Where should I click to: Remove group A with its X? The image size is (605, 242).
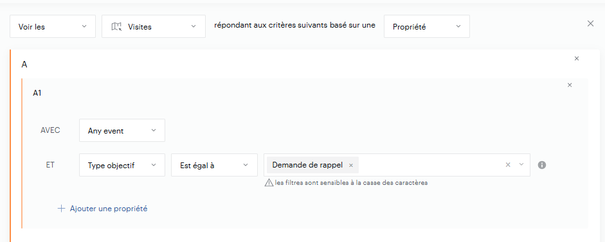pos(577,58)
